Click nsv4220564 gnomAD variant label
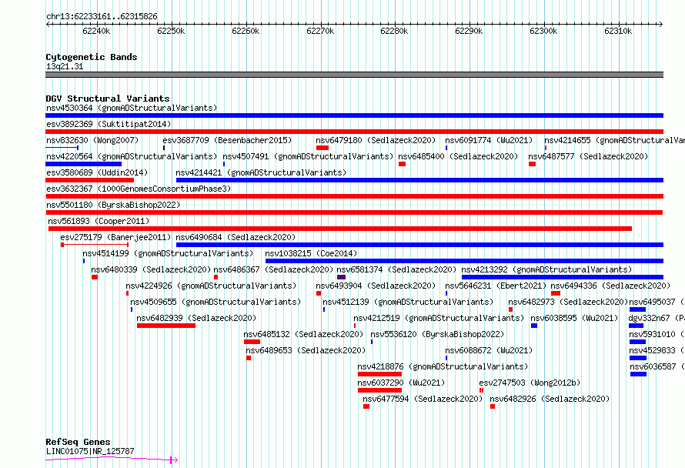 pyautogui.click(x=132, y=156)
